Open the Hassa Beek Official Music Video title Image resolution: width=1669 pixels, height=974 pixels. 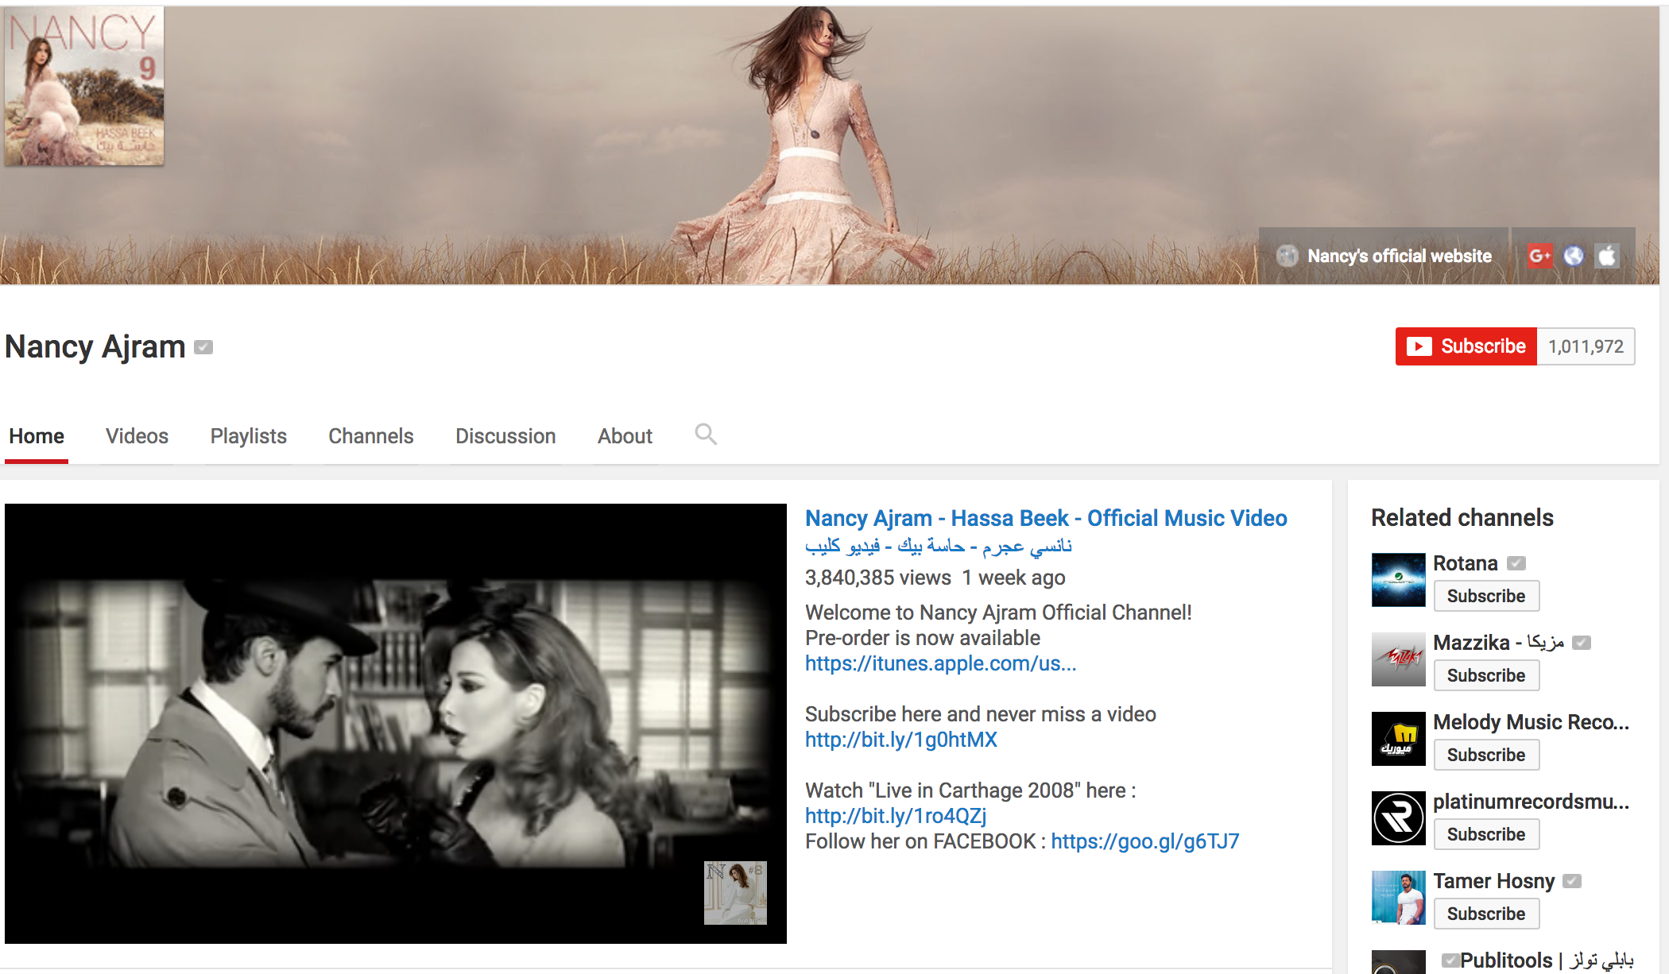click(1046, 518)
